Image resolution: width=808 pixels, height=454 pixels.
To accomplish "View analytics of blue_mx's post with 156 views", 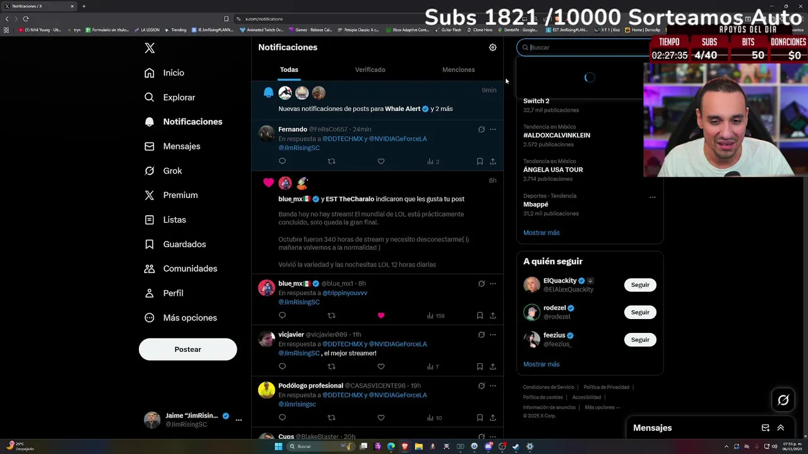I will click(436, 315).
